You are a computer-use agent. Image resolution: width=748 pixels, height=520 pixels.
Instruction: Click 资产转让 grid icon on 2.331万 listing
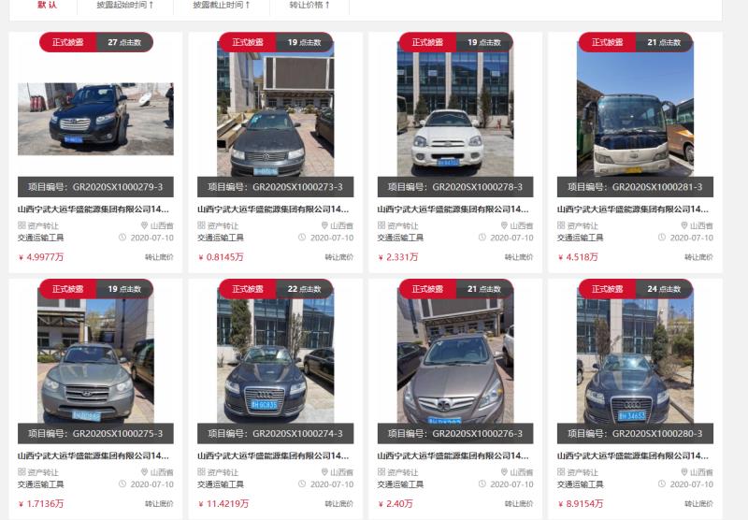[381, 225]
